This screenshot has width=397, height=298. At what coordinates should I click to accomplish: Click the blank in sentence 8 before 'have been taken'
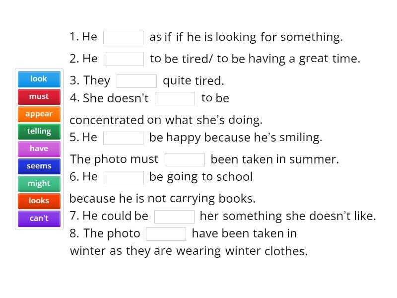pos(166,234)
